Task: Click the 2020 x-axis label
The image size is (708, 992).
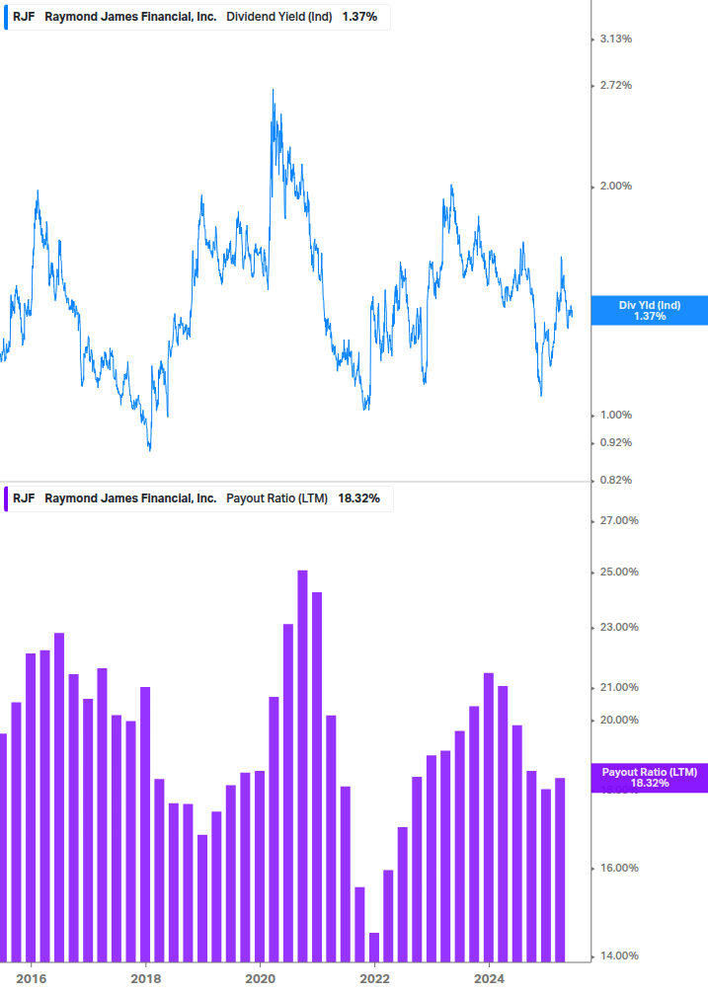Action: tap(260, 979)
